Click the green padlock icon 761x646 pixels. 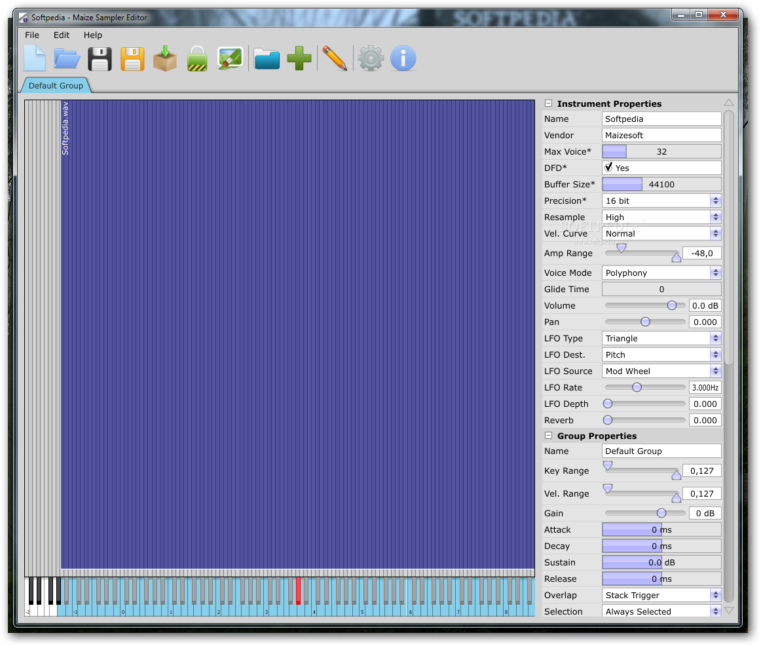click(x=197, y=59)
